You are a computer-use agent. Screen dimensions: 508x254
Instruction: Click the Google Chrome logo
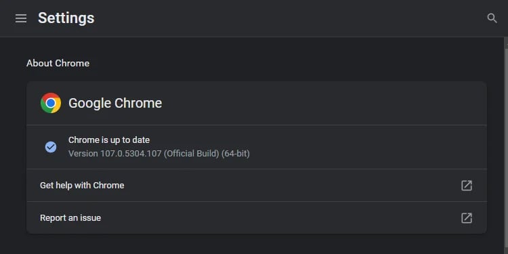[51, 103]
